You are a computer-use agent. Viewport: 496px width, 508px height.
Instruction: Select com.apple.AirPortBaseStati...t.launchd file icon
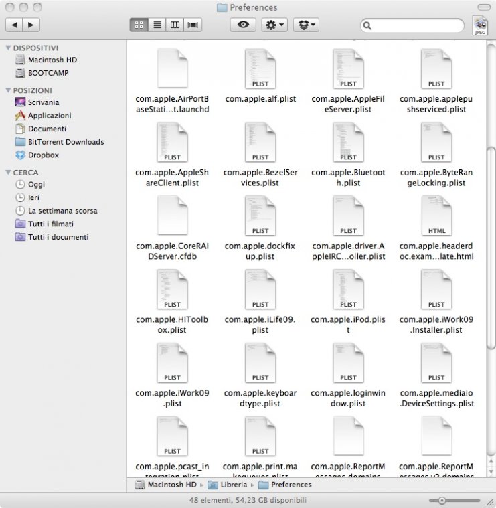(x=172, y=68)
